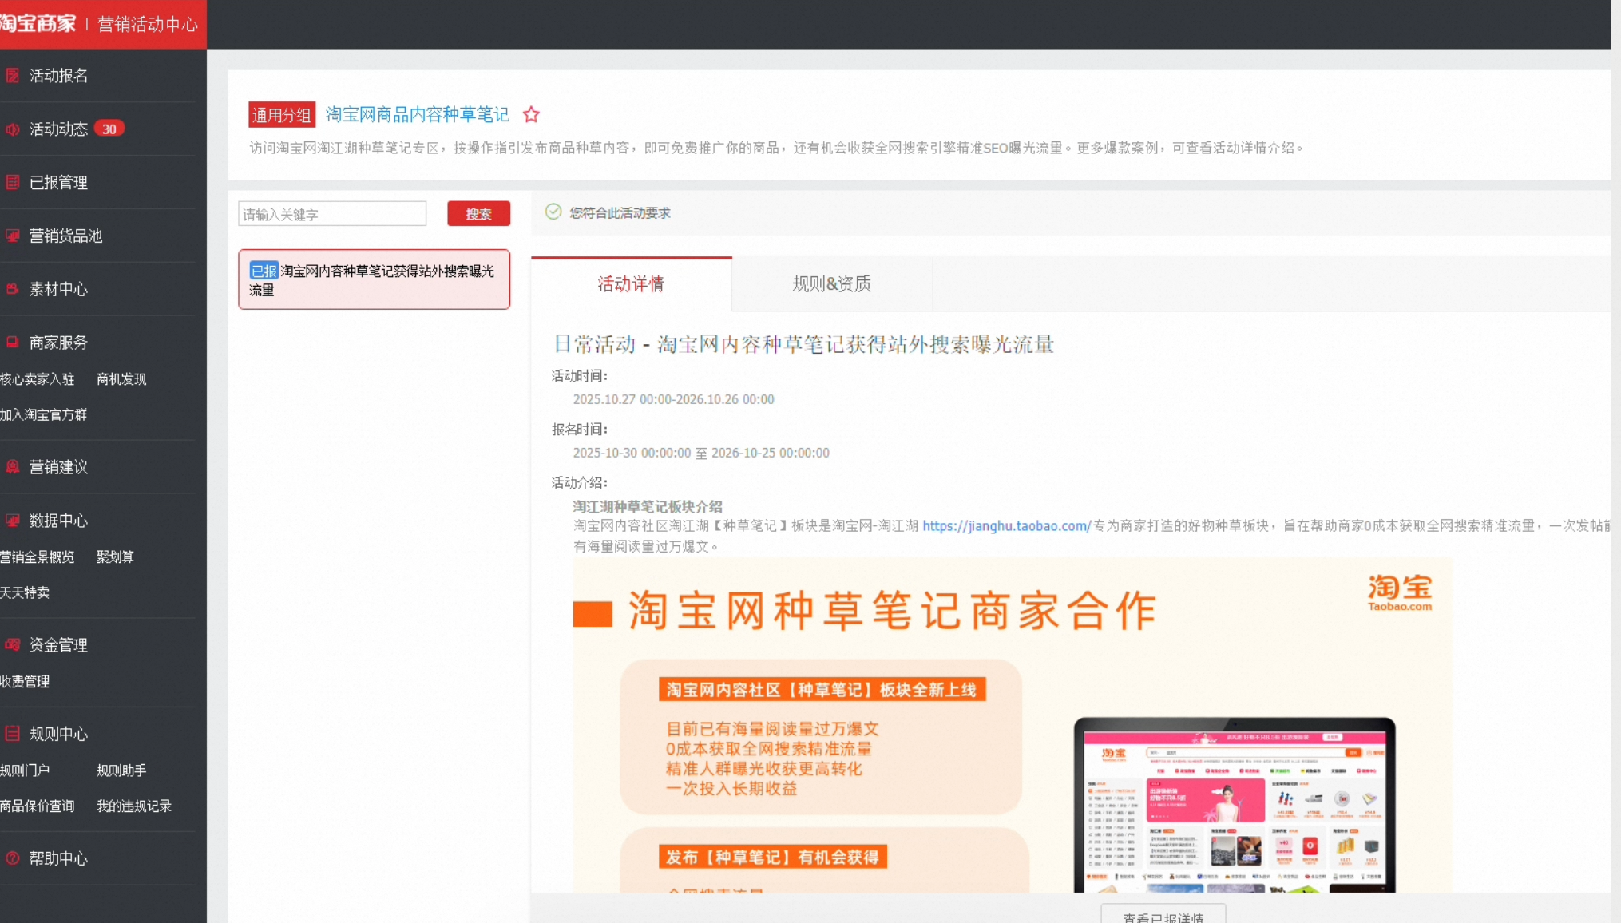The image size is (1621, 923).
Task: Click the 查看已报详情 button
Action: point(1163,915)
